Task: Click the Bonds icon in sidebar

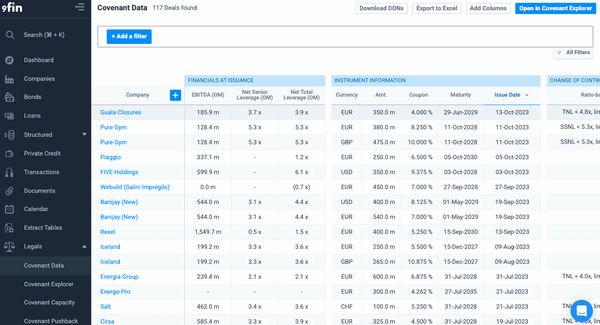Action: 9,97
